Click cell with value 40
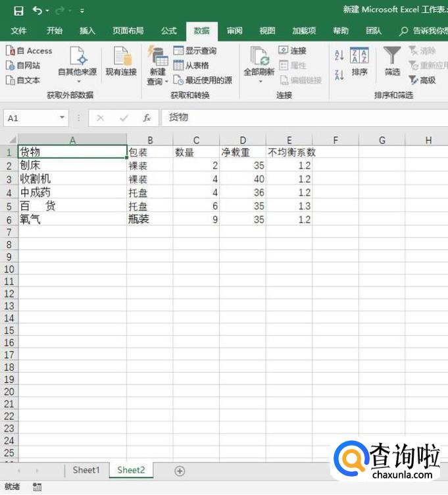Viewport: 448px width, 495px height. (x=243, y=179)
